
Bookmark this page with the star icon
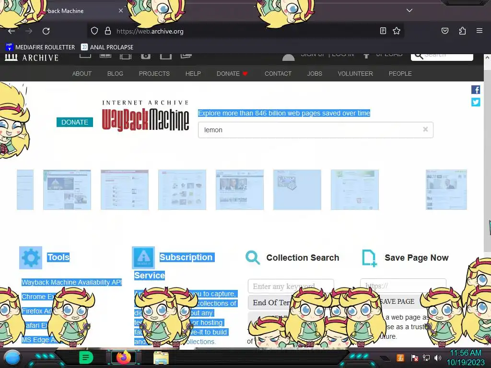point(397,31)
